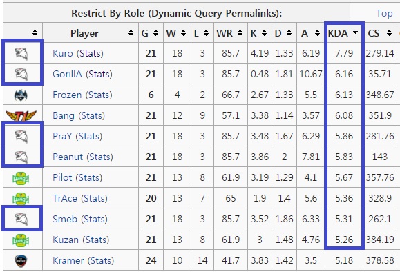The height and width of the screenshot is (272, 400).
Task: Open Stats link next to Kramer
Action: (101, 260)
